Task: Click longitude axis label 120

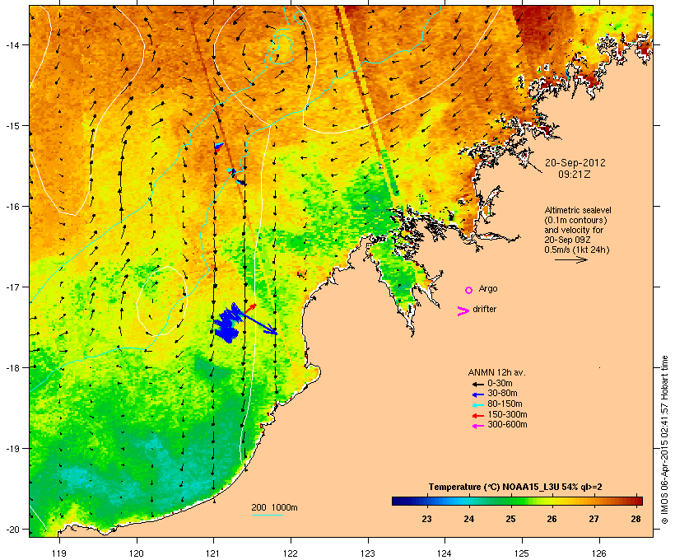Action: pos(137,553)
